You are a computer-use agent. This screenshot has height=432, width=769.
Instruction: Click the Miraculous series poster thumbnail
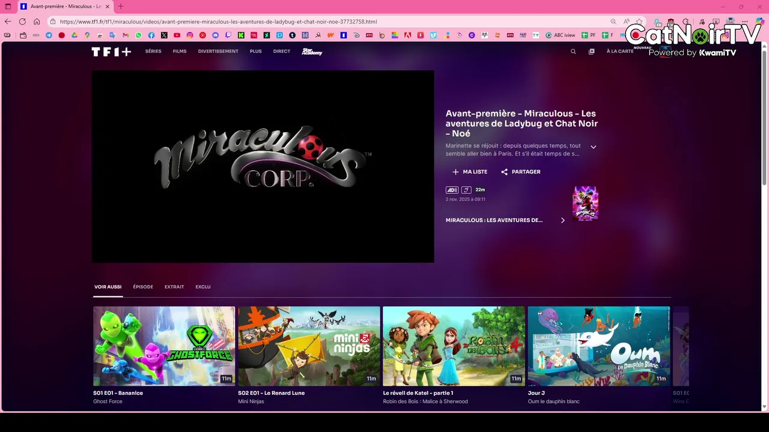click(x=585, y=203)
